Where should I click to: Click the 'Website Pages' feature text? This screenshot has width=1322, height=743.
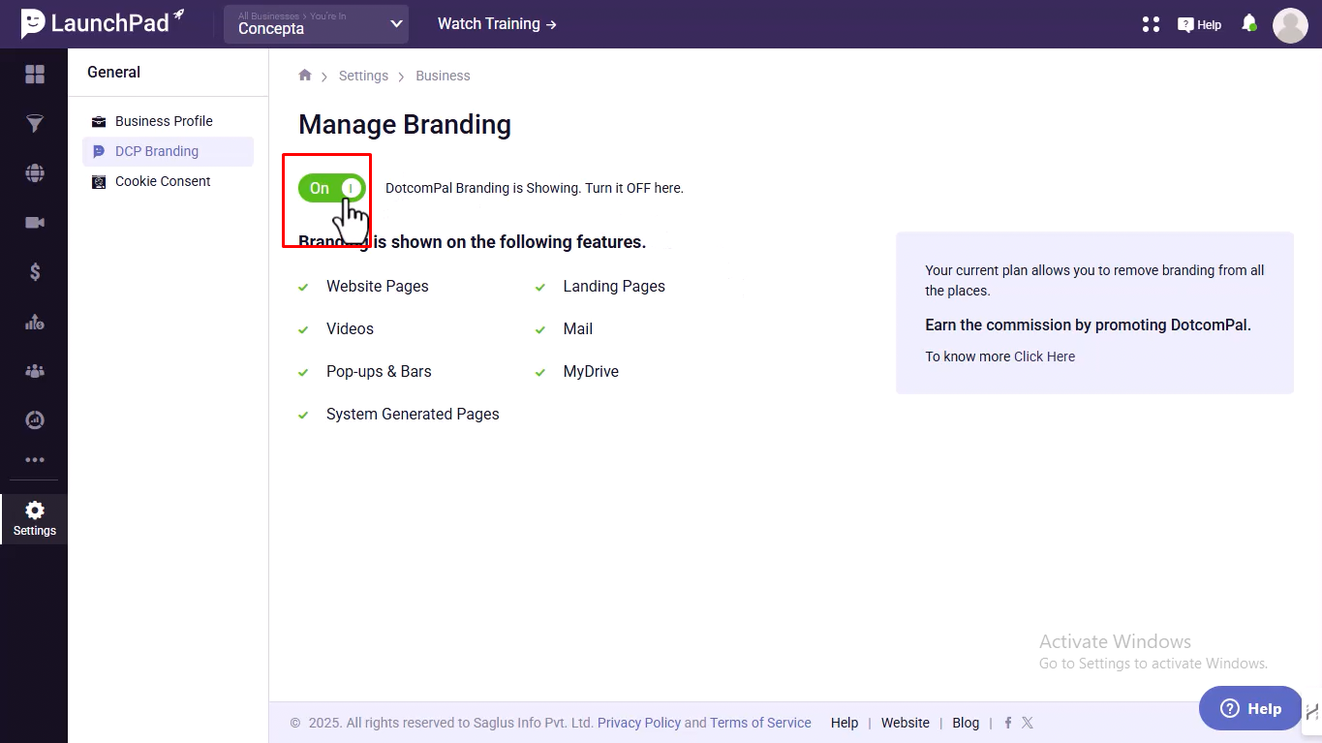(377, 287)
